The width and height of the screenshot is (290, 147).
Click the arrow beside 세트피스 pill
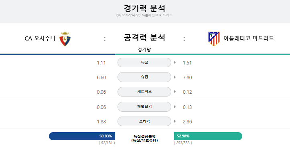pyautogui.click(x=175, y=92)
